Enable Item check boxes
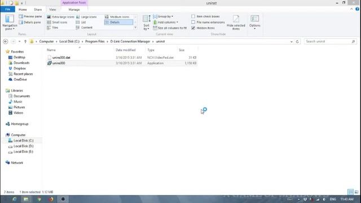 coord(205,16)
